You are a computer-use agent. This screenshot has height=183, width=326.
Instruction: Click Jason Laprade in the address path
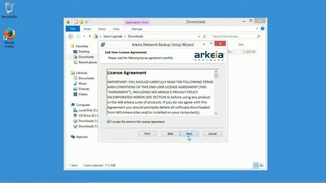pos(113,36)
